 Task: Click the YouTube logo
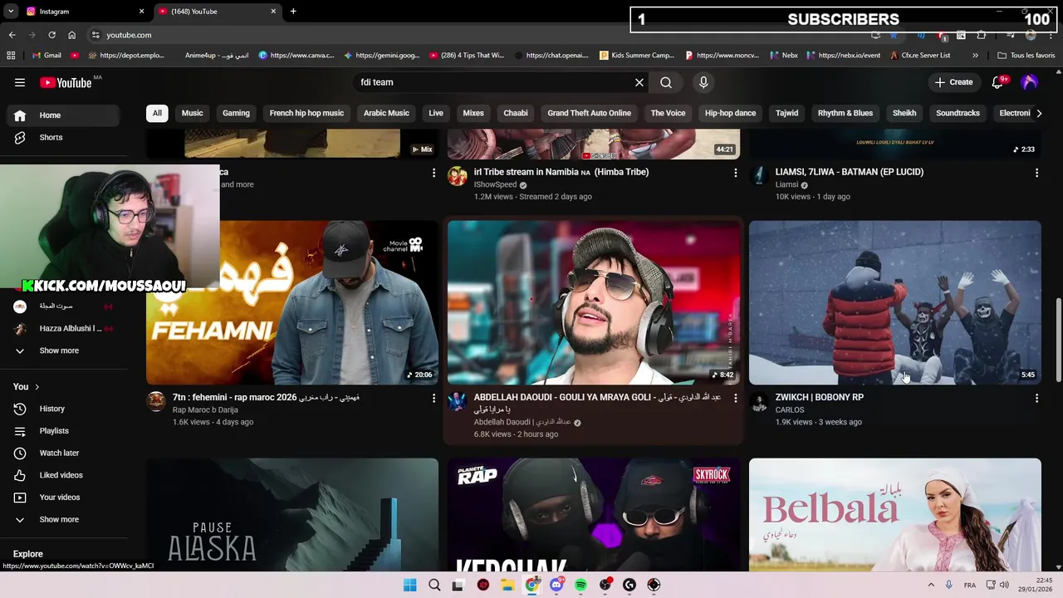click(x=66, y=82)
